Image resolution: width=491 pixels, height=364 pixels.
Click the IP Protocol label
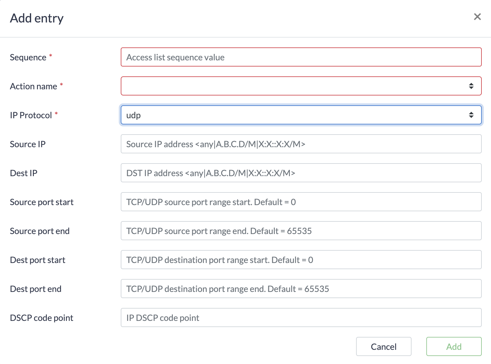[31, 115]
